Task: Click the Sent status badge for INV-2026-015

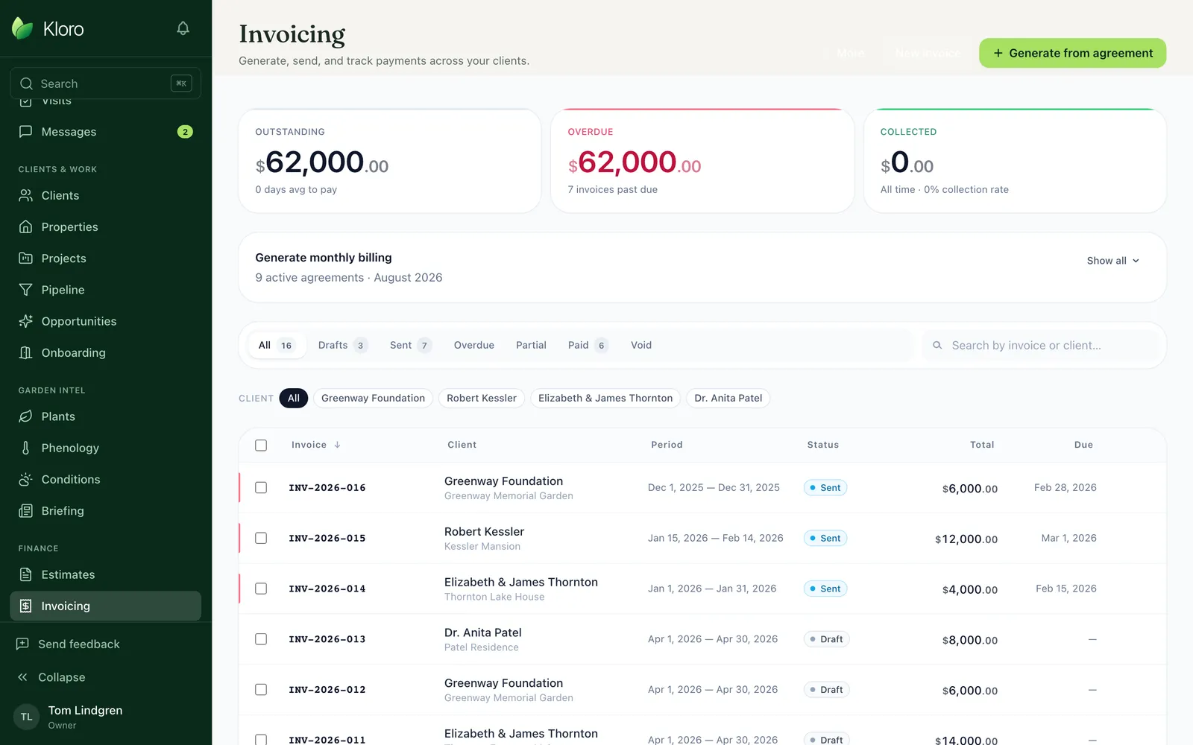Action: pos(825,538)
